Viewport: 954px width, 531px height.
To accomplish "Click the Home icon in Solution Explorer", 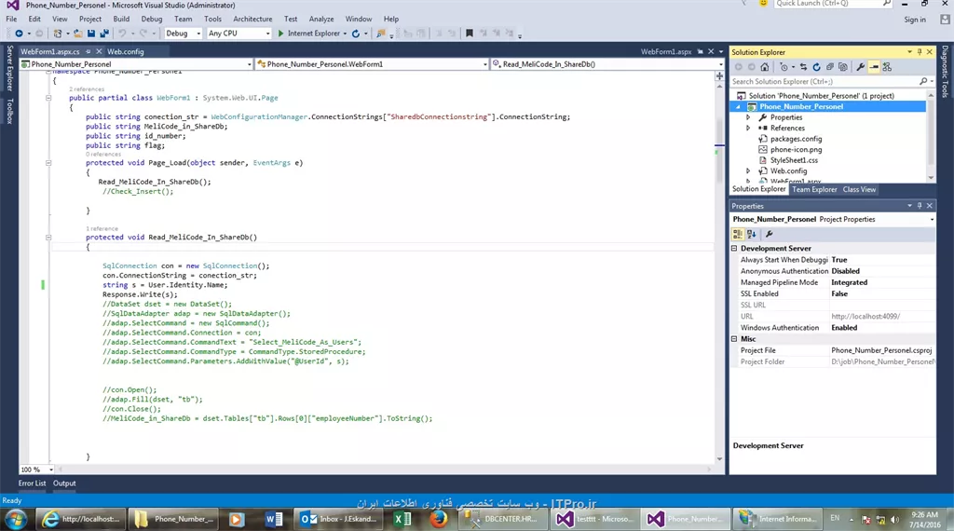I will [x=765, y=67].
